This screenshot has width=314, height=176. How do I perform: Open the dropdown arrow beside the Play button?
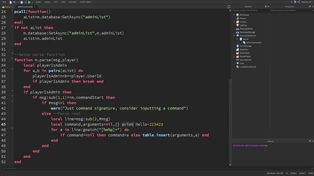[32, 2]
